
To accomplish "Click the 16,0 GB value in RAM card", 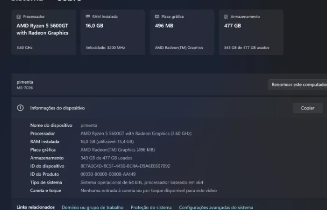I will coord(94,26).
